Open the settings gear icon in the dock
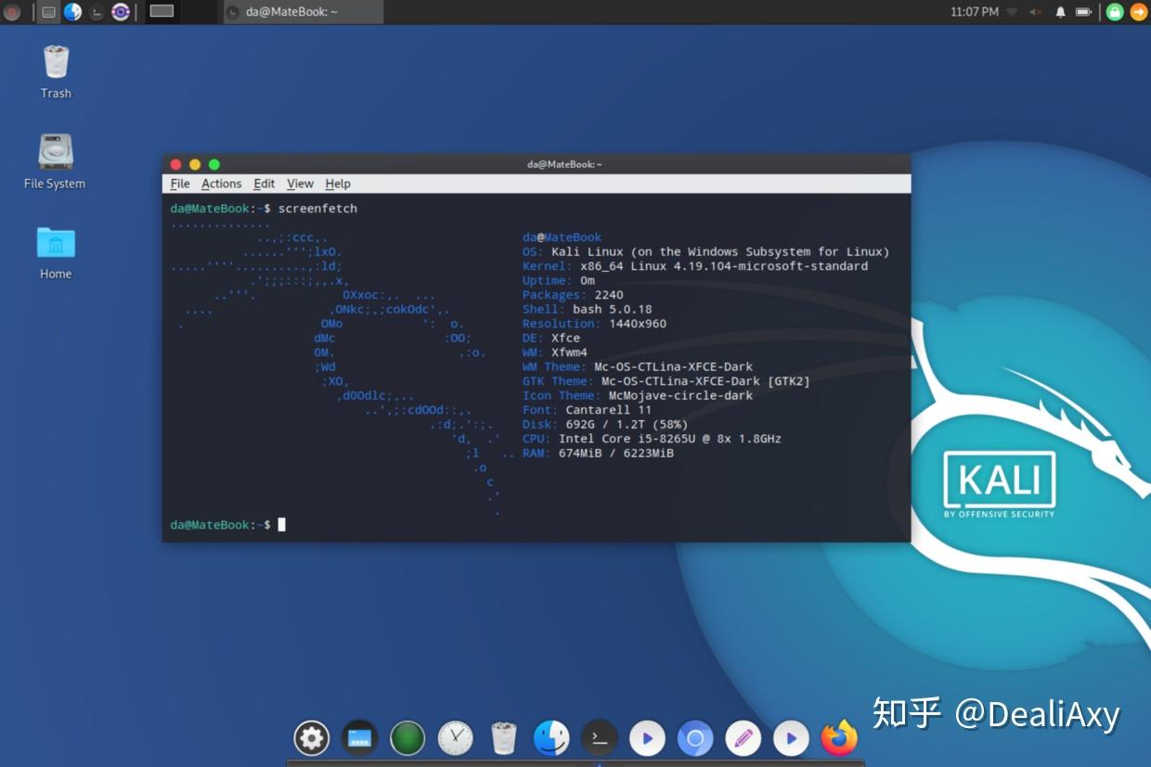 312,738
